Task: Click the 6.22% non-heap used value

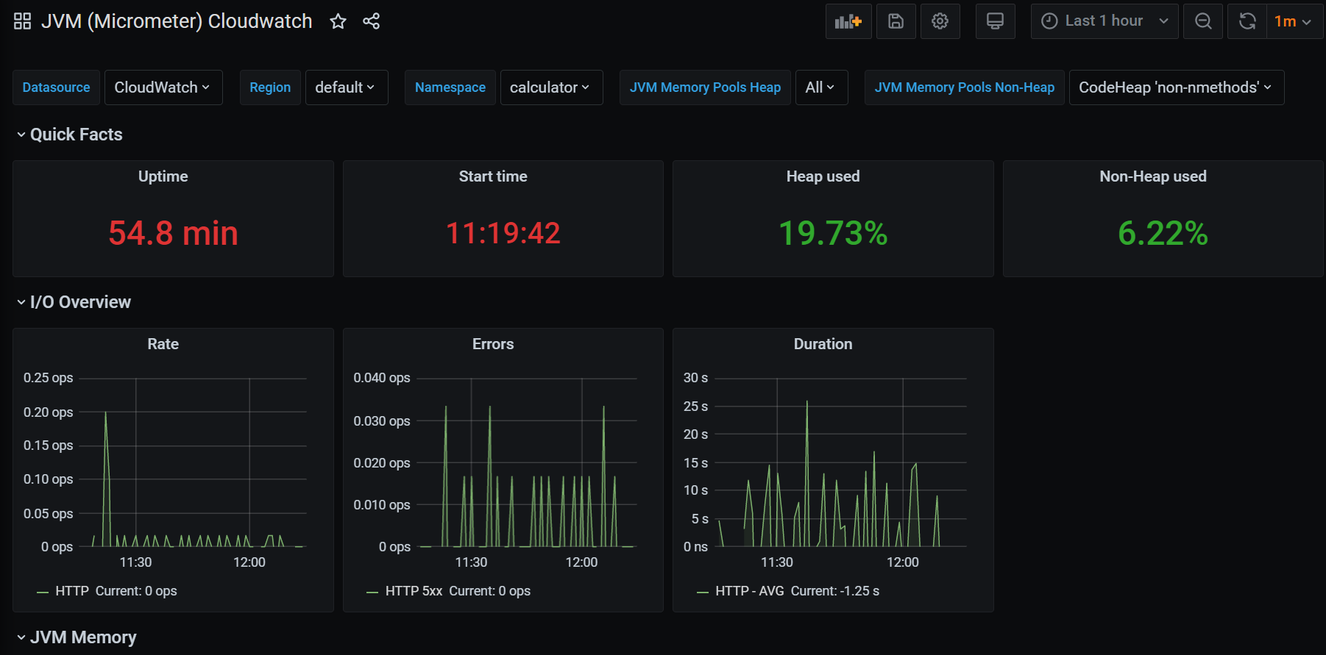Action: coord(1163,233)
